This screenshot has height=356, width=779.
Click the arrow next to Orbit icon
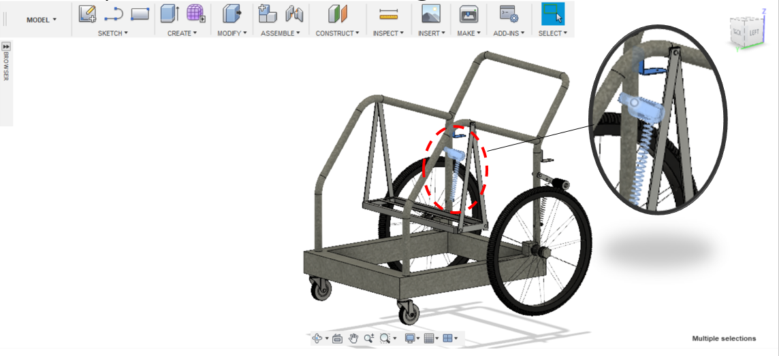pyautogui.click(x=327, y=338)
